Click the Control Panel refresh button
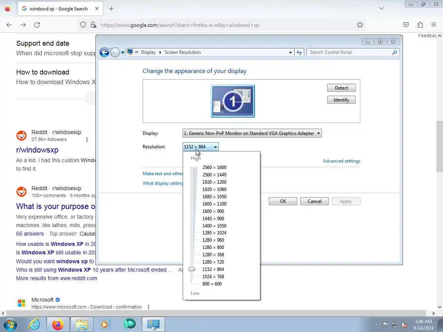Screen dimensions: 443x332 pos(299,52)
